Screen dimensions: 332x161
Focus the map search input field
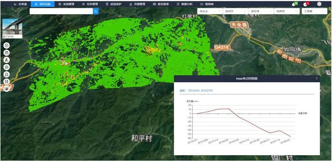[x=61, y=11]
